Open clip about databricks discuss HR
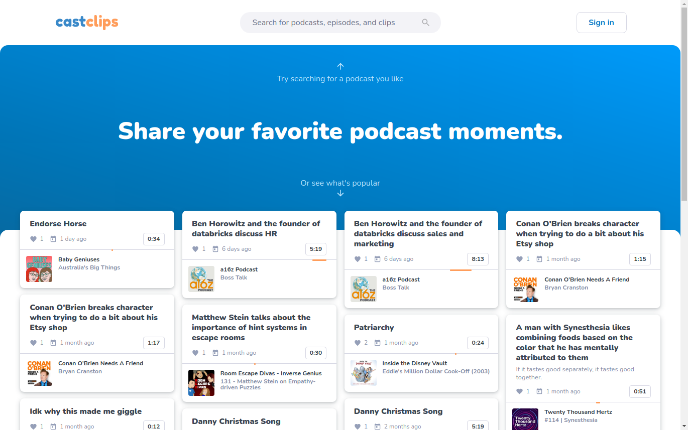Screen dimensions: 688x430 (256, 229)
